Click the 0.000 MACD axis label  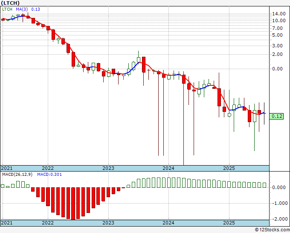279,187
